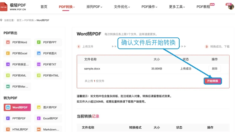
Task: Click the 开始转换 button
Action: (213, 81)
